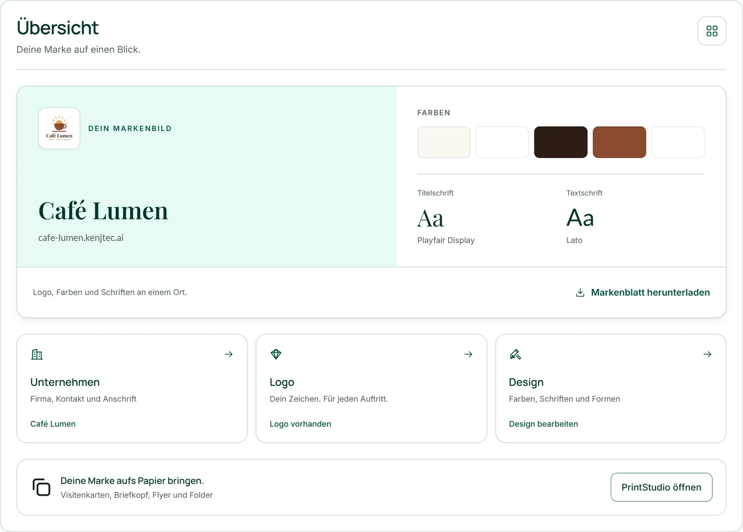This screenshot has height=532, width=743.
Task: Select the second white color swatch
Action: [x=502, y=142]
